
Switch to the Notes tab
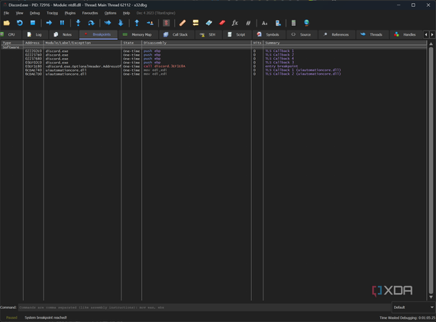coord(63,34)
